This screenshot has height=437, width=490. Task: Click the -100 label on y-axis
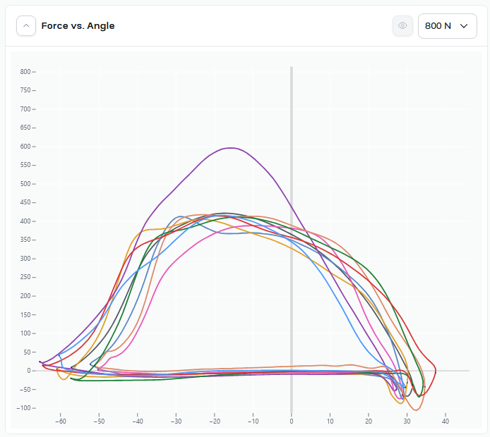tap(23, 408)
